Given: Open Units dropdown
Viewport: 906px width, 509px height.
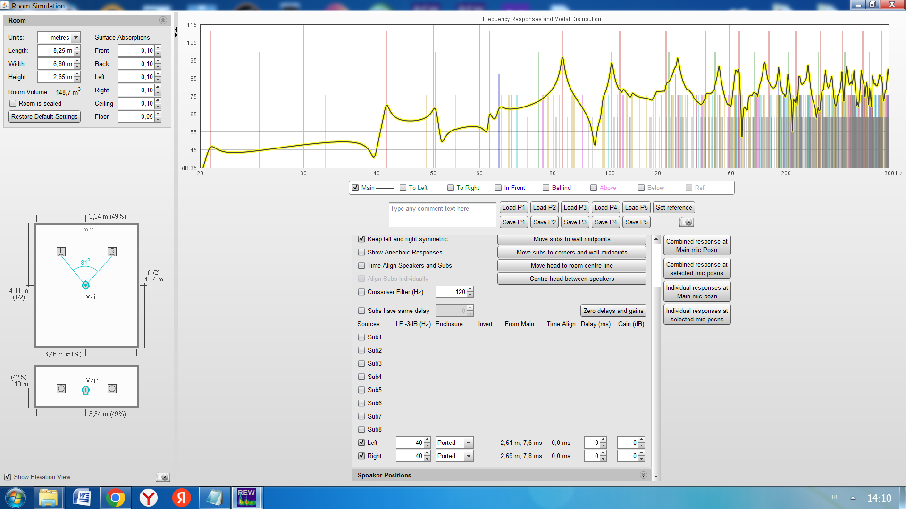Looking at the screenshot, I should (x=75, y=37).
